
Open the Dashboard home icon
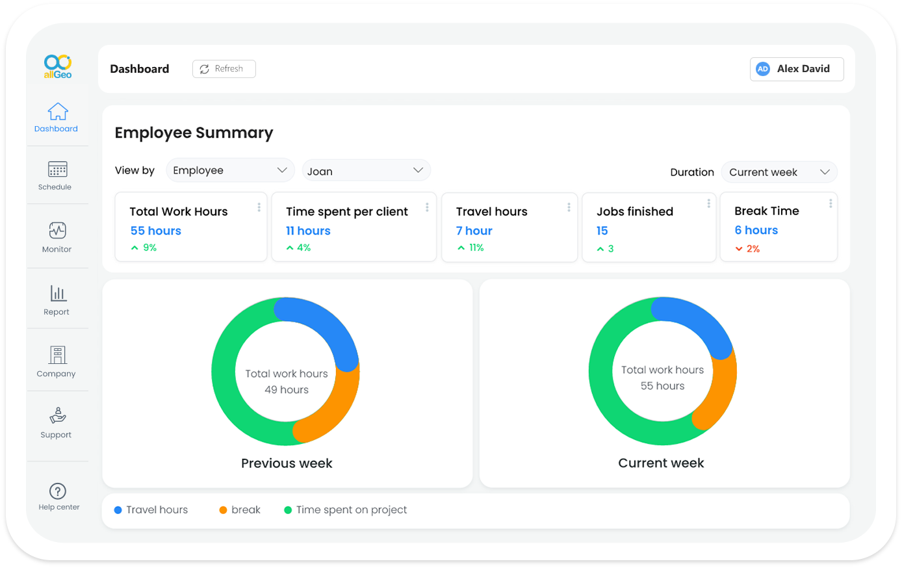pos(58,112)
